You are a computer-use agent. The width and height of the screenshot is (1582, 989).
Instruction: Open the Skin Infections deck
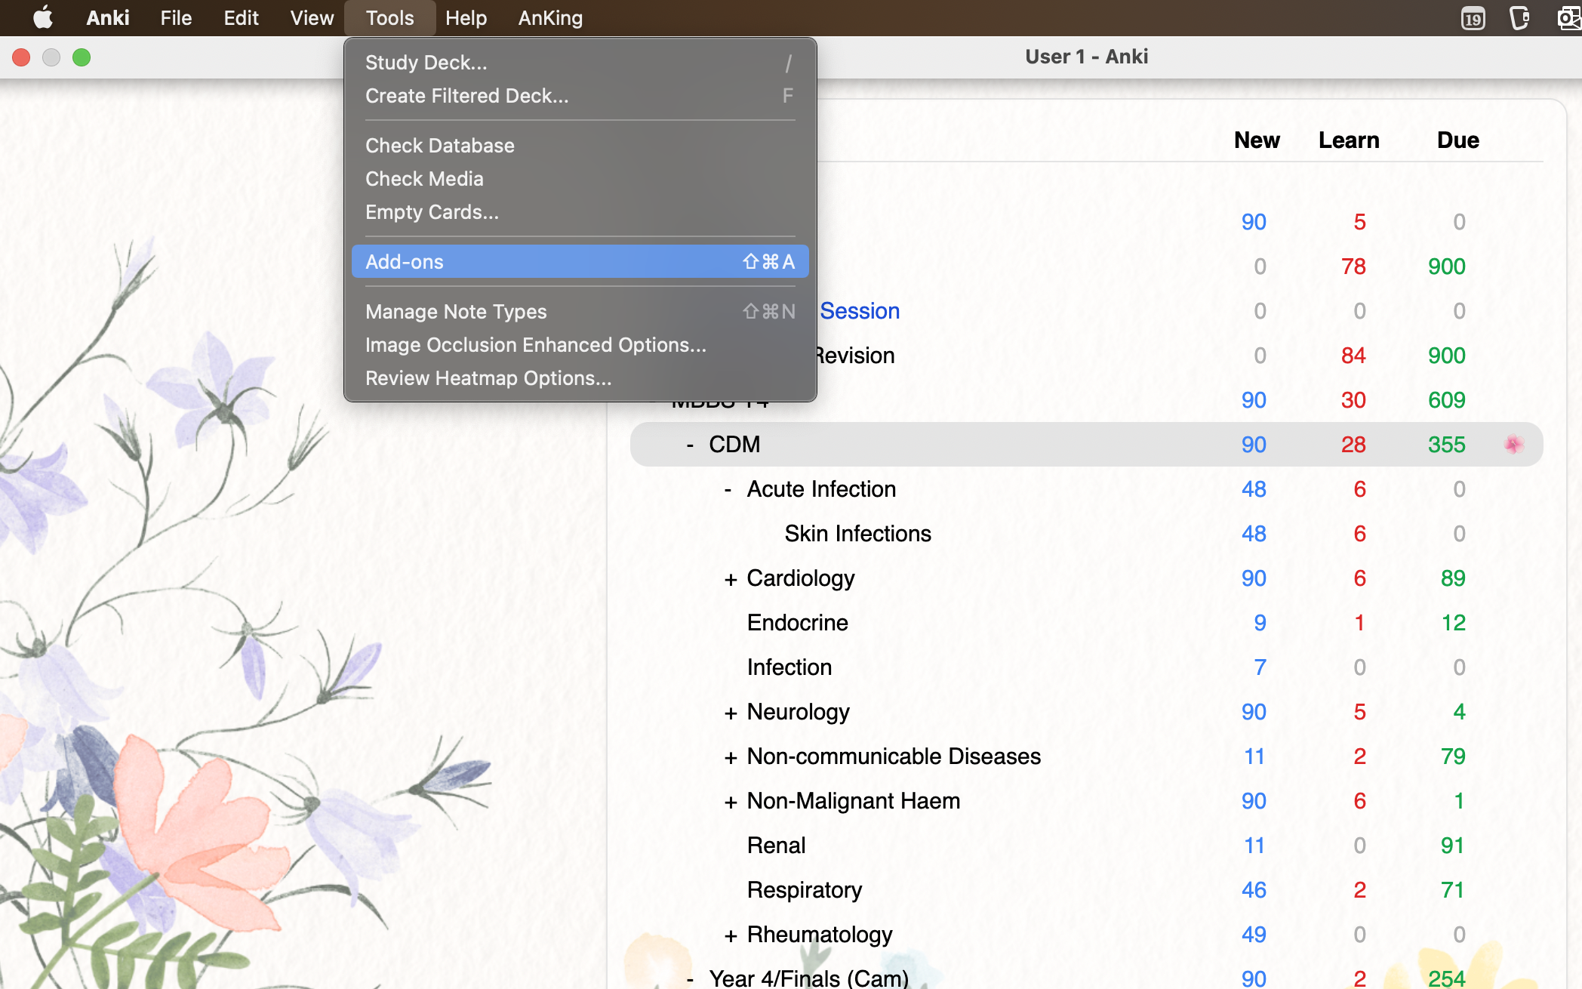point(857,534)
